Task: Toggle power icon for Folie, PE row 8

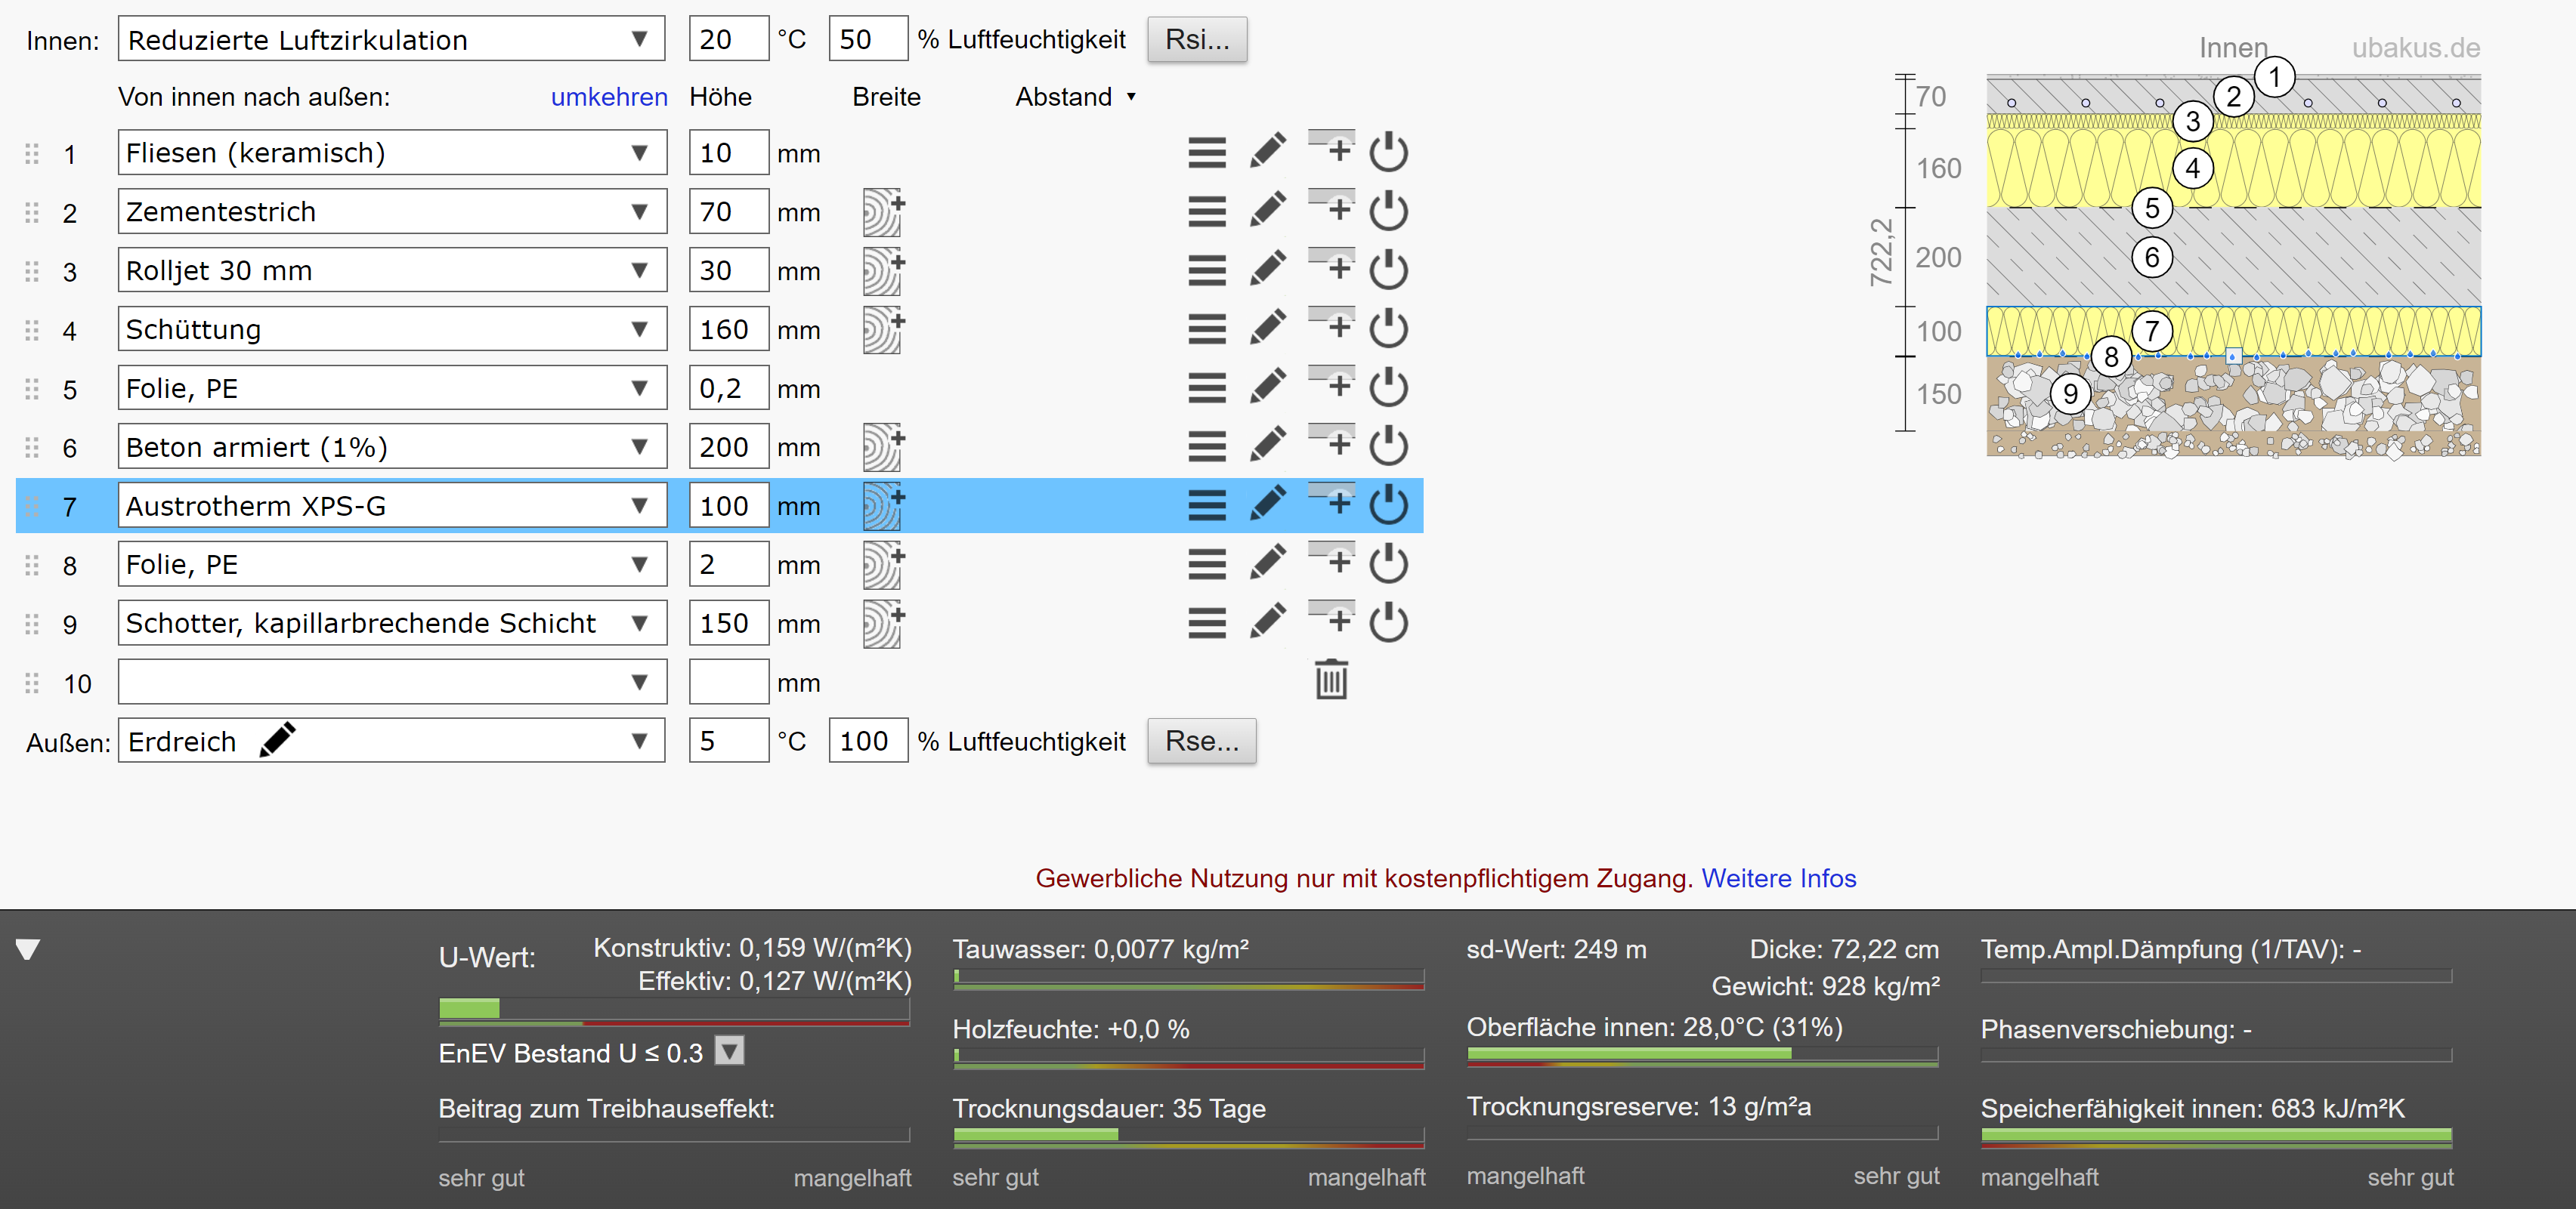Action: (x=1389, y=565)
